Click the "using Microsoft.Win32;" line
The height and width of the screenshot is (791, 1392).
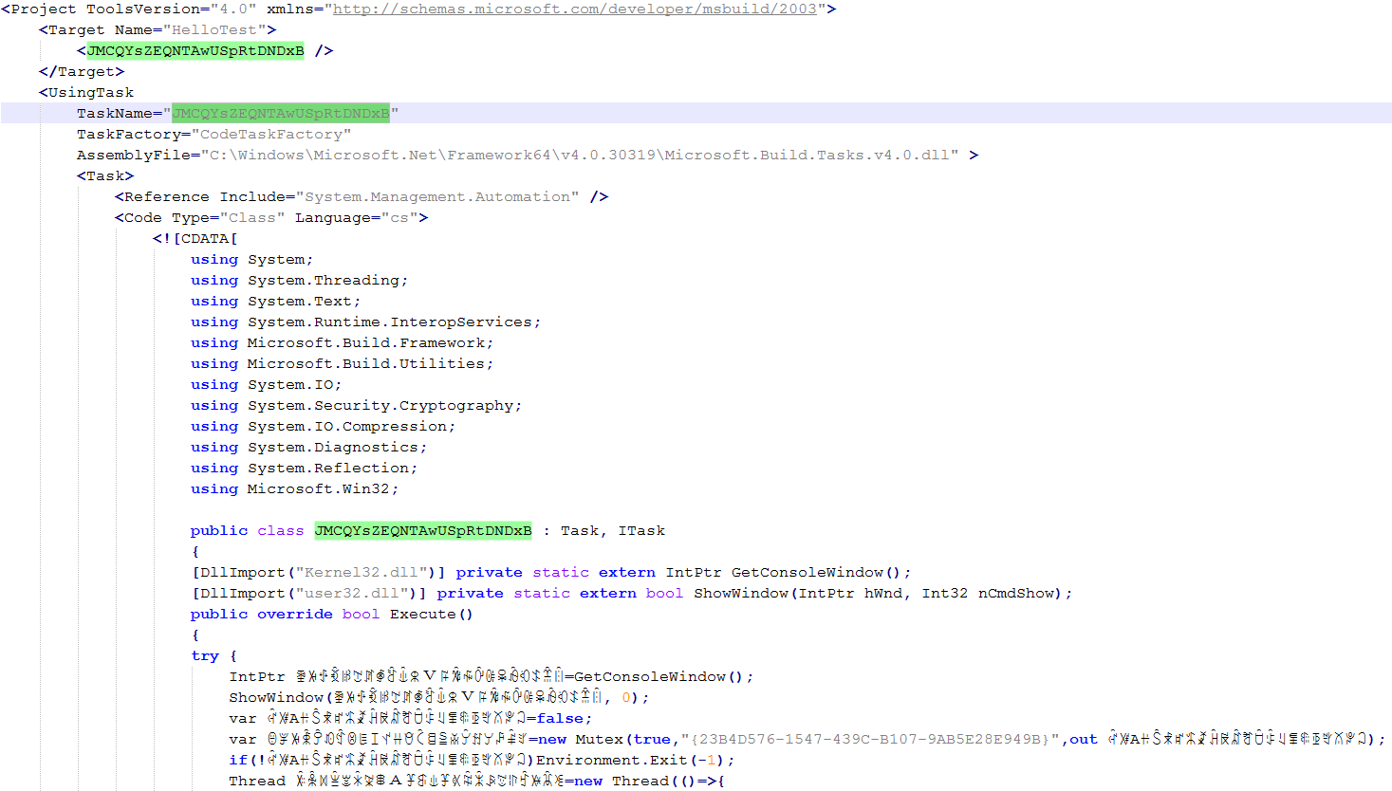[294, 488]
